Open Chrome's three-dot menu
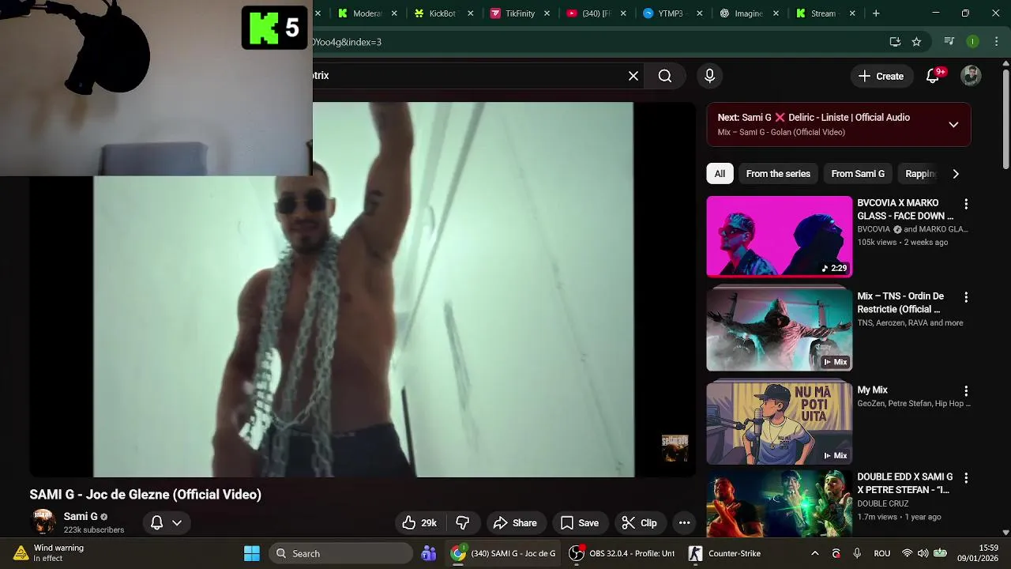 click(x=997, y=42)
